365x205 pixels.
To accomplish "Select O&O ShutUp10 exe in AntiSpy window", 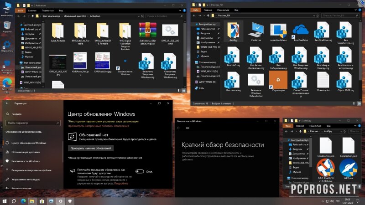I will 325,170.
